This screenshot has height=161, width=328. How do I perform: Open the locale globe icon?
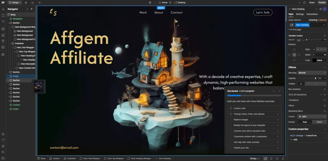tap(150, 3)
